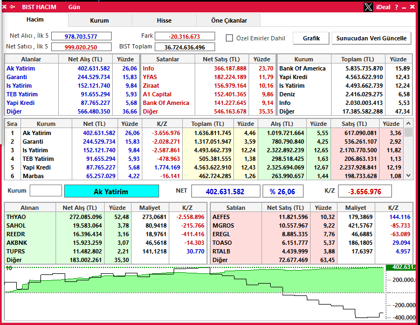Close panel with left X icon

[4, 7]
